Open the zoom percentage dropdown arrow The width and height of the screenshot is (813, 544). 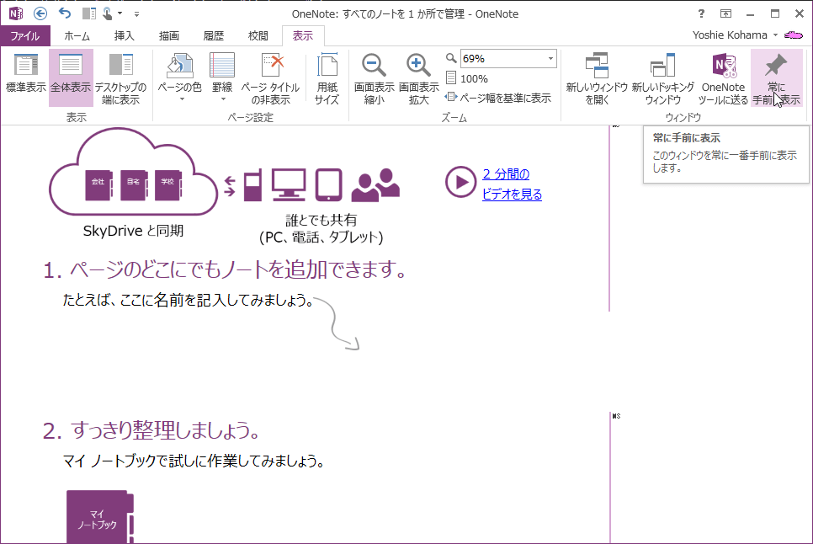click(x=550, y=59)
